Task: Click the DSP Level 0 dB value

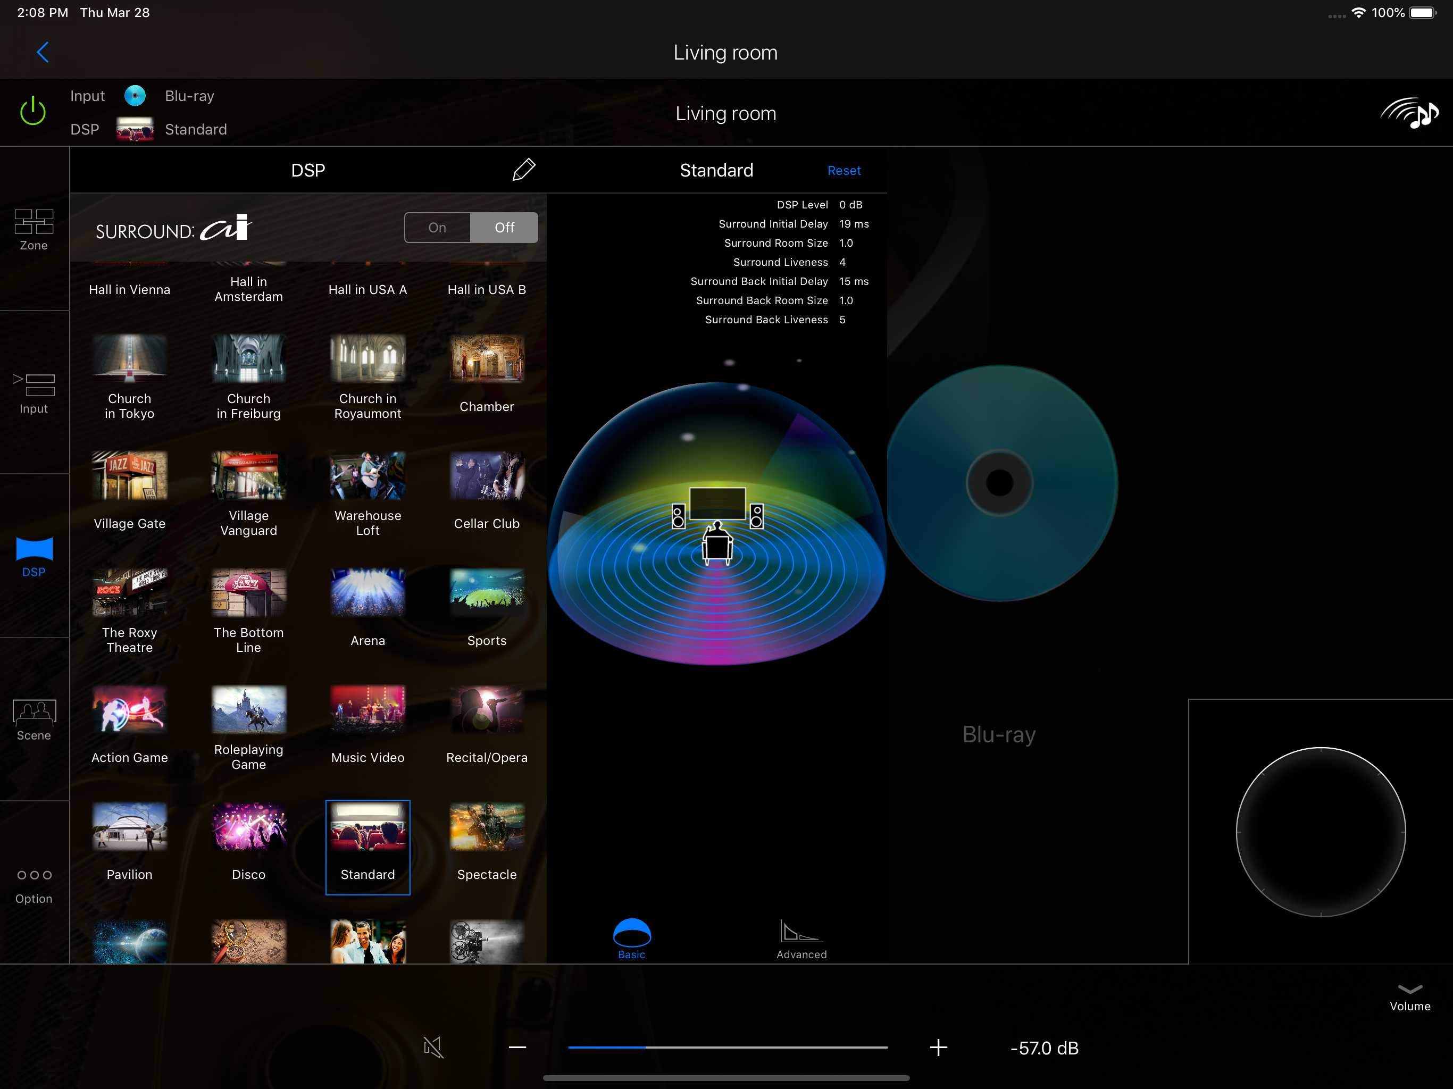Action: pyautogui.click(x=850, y=205)
